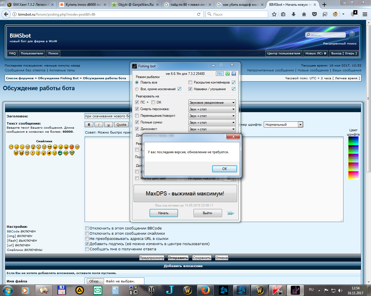Image resolution: width=371 pixels, height=296 pixels.
Task: Open Firefox downloads arrow icon
Action: (294, 14)
